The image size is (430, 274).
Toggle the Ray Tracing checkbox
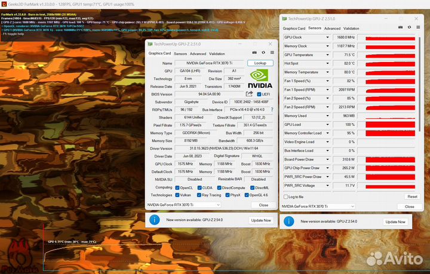coord(199,195)
